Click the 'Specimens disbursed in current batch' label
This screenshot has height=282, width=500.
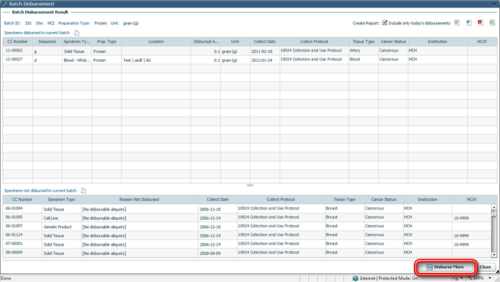coord(37,32)
